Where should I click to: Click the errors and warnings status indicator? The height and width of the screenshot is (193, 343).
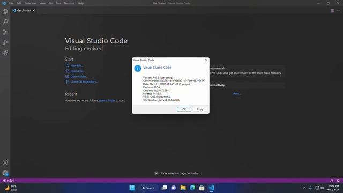[9, 180]
